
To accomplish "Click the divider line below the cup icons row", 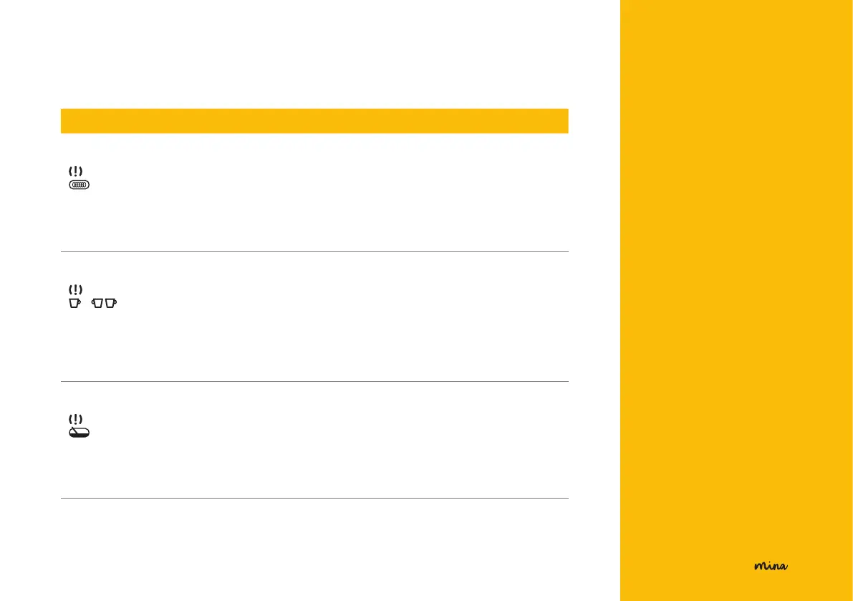I will point(314,381).
